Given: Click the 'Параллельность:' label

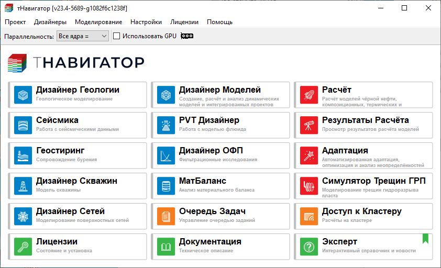Looking at the screenshot, I should (29, 37).
